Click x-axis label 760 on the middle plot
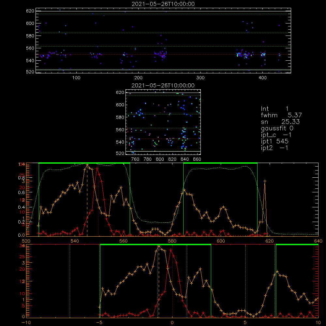The image size is (326, 326). click(x=135, y=159)
